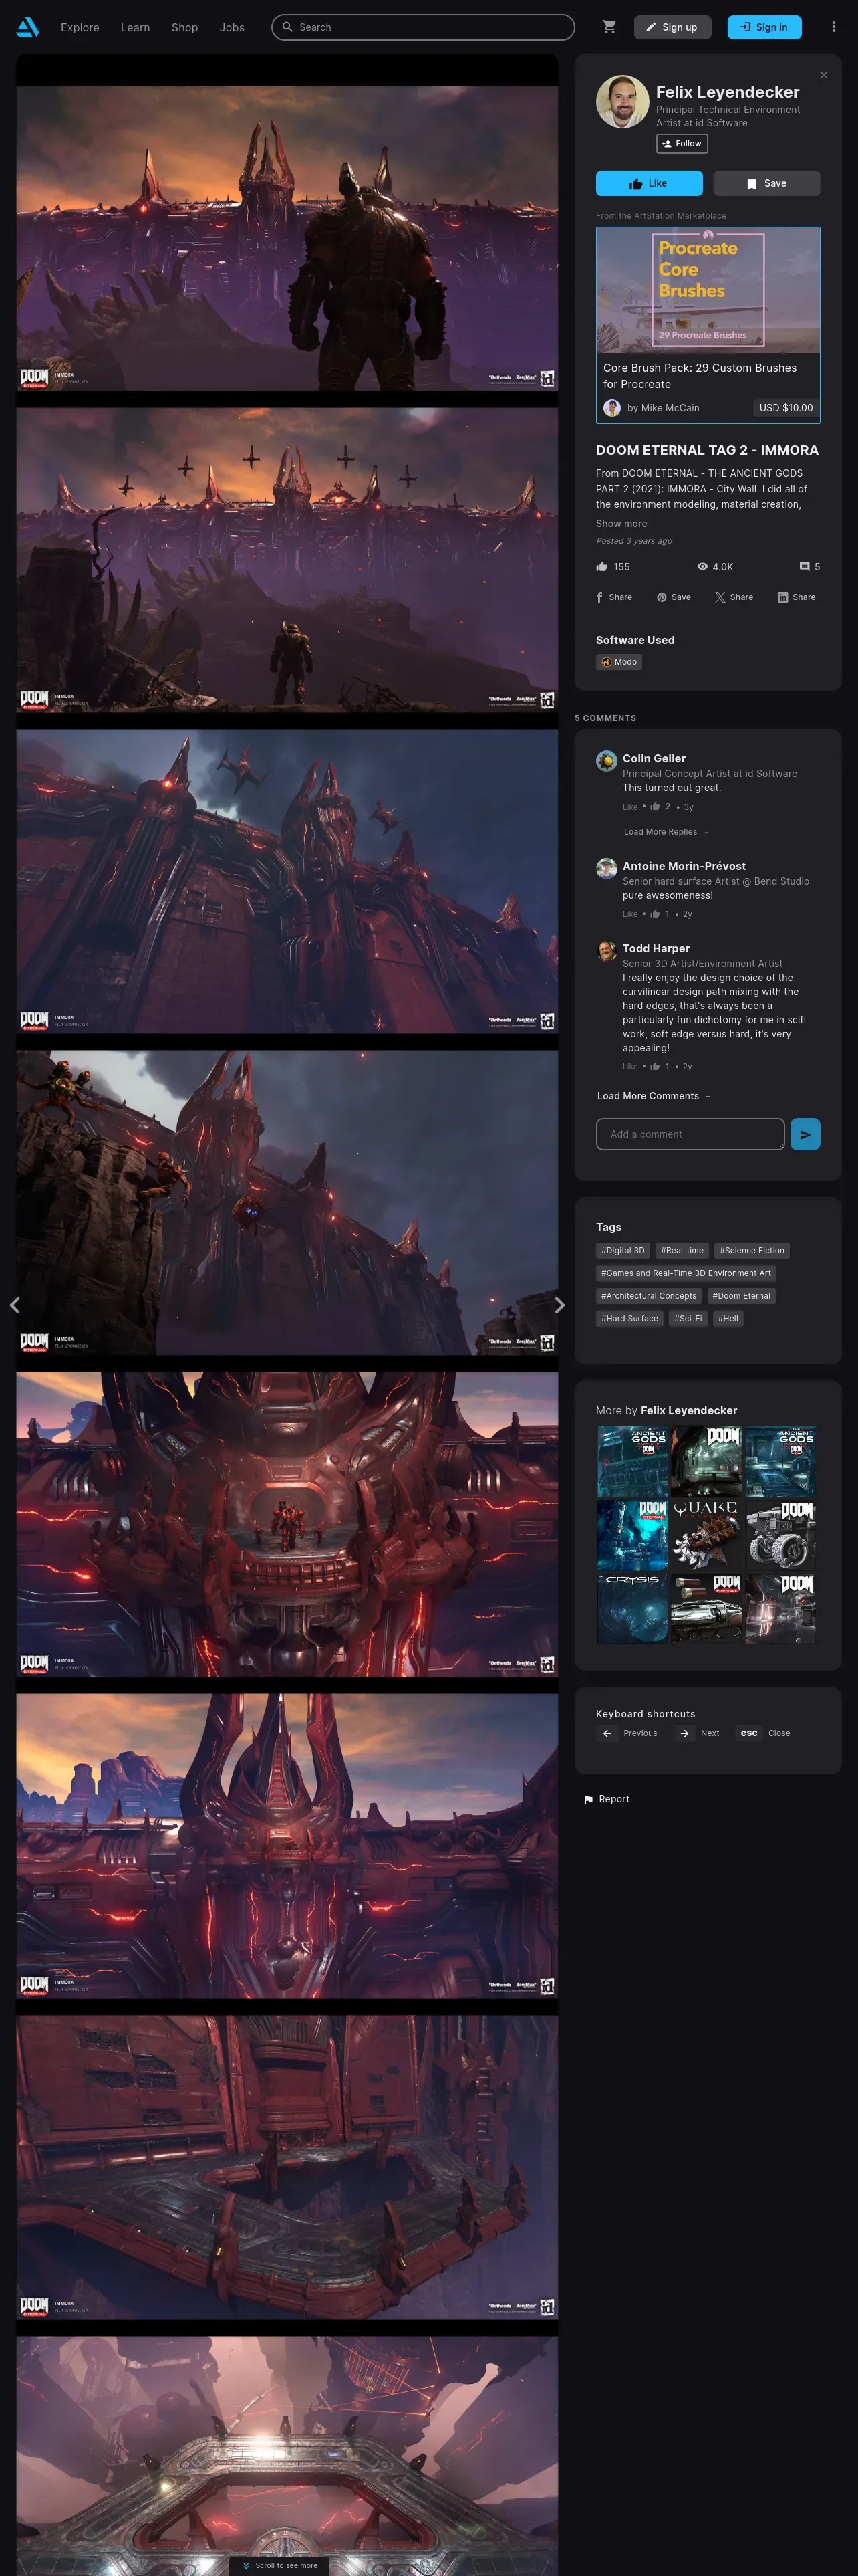Image resolution: width=858 pixels, height=2576 pixels.
Task: Toggle the Save bookmark button
Action: (x=767, y=183)
